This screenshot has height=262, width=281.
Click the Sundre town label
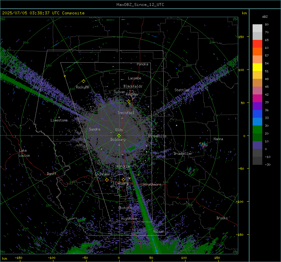[x=95, y=129]
